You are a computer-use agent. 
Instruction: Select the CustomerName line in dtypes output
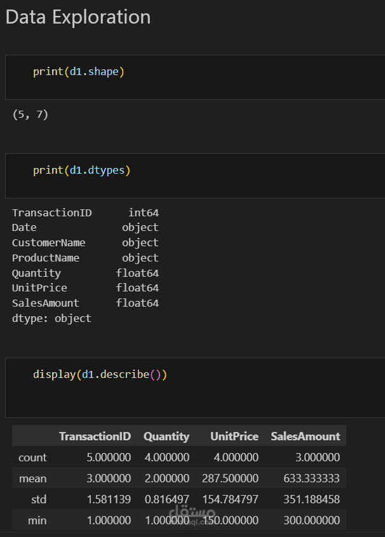pos(85,243)
